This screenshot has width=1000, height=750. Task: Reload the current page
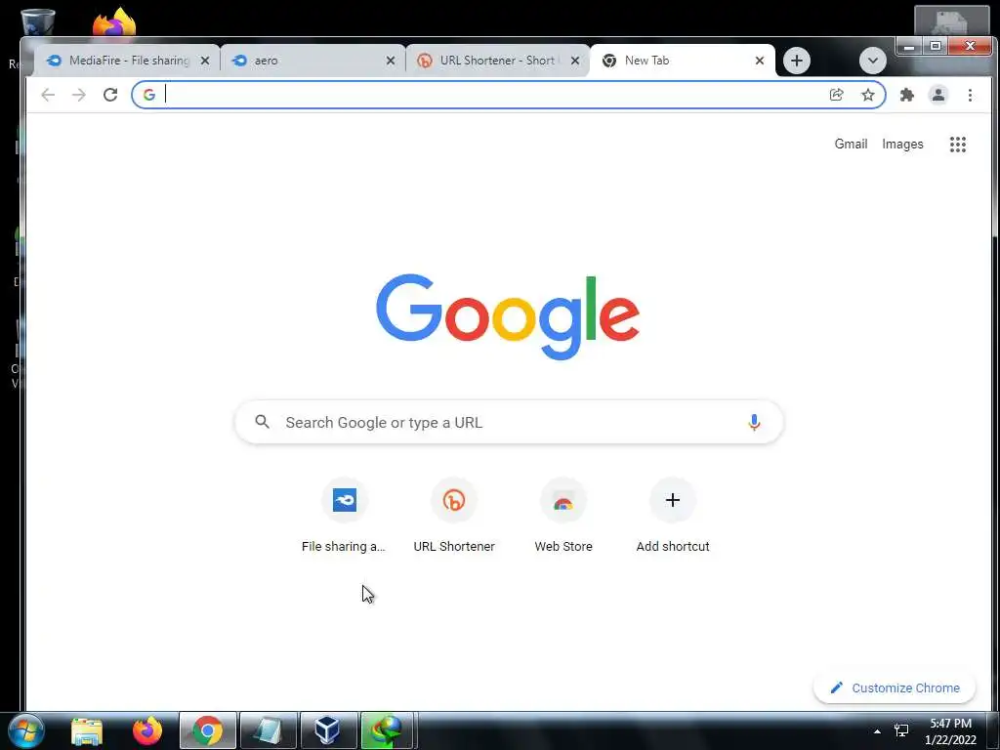point(110,95)
